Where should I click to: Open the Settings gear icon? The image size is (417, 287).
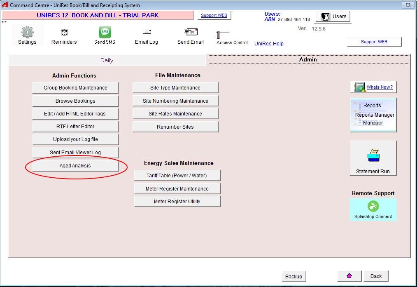pyautogui.click(x=27, y=32)
